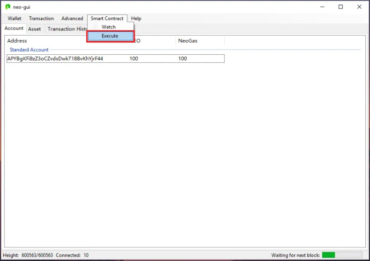
Task: Click the Connected count 10
Action: 86,255
